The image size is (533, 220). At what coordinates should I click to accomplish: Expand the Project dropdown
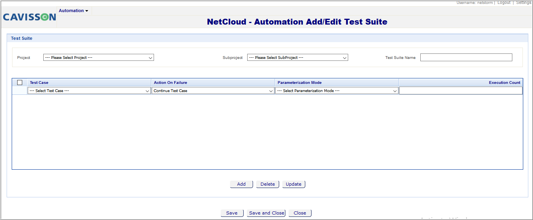tap(99, 57)
